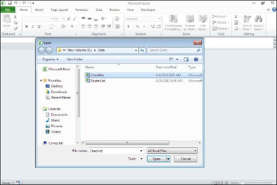Expand the address bar path dropdown
Screen dimensions: 277x185
point(136,50)
